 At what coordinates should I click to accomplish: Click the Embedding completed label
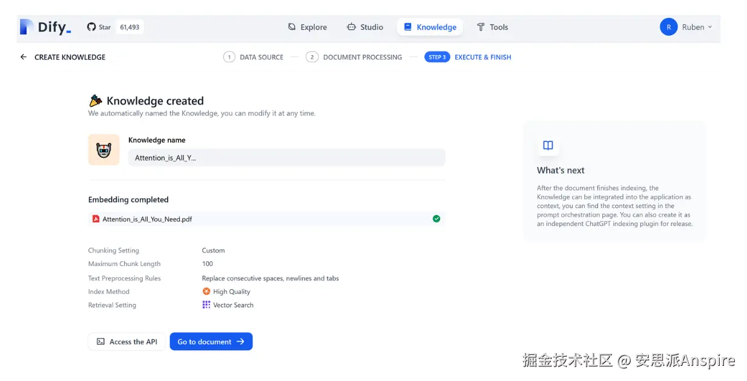(128, 200)
